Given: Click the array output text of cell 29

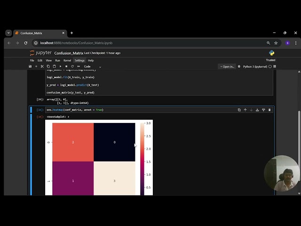Looking at the screenshot, I should [68, 101].
